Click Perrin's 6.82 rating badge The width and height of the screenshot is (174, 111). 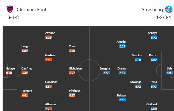[154, 60]
